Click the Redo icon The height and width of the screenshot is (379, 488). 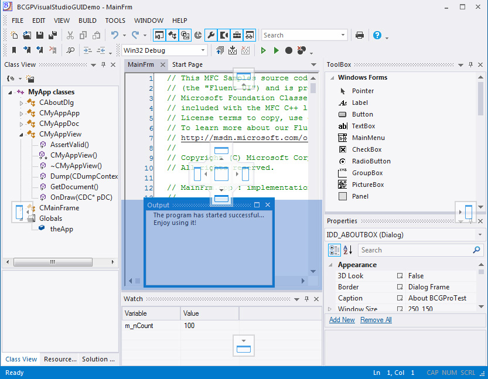[134, 34]
